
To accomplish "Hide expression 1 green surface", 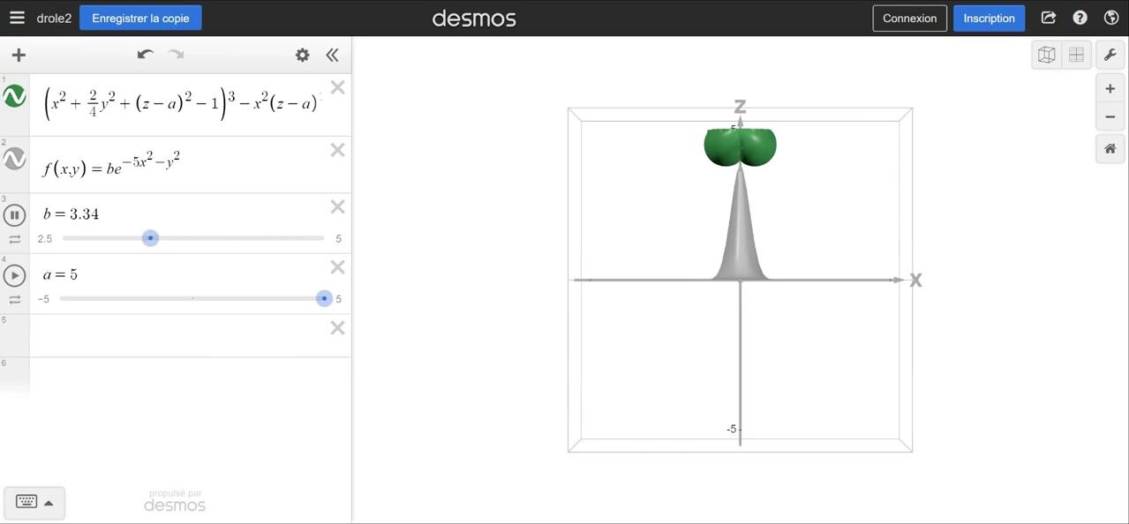I will pyautogui.click(x=15, y=97).
